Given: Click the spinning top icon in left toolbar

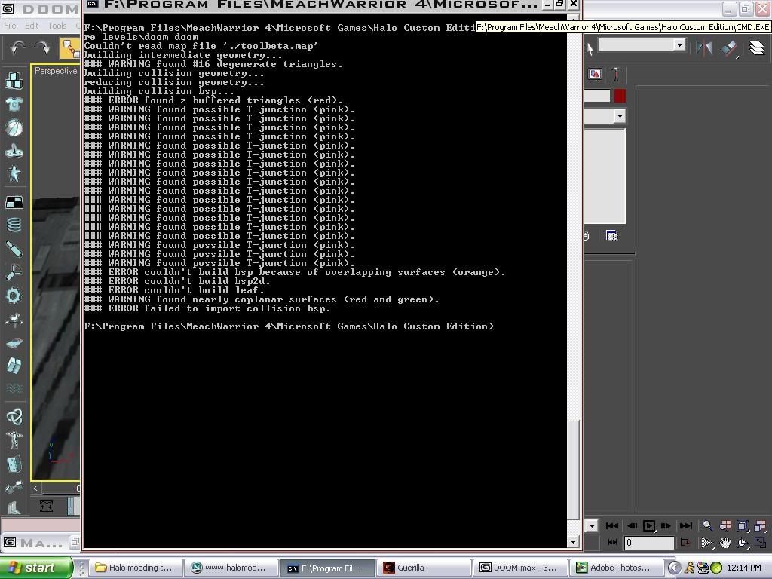Looking at the screenshot, I should (14, 151).
